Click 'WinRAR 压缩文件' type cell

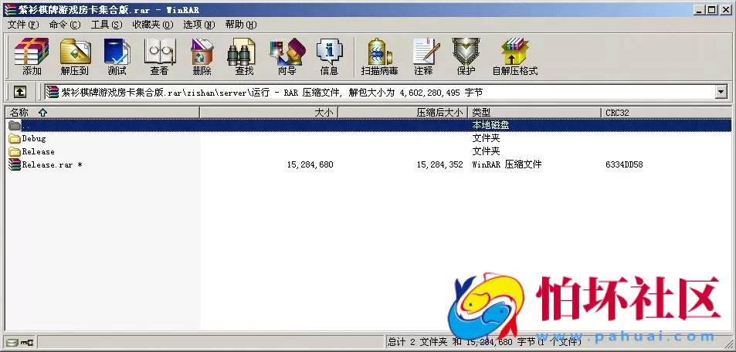click(507, 164)
